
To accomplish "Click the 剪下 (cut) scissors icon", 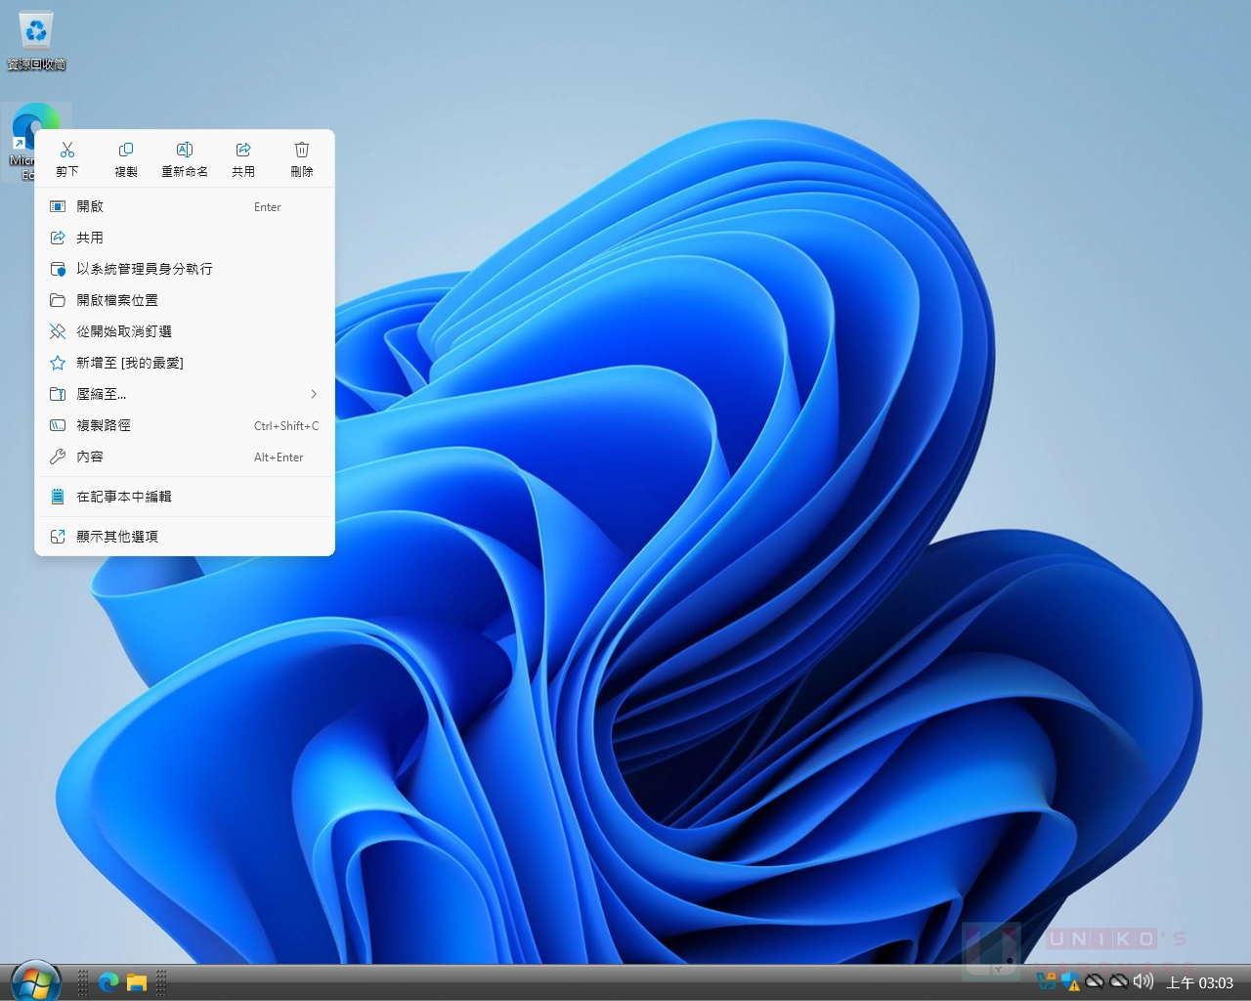I will click(67, 150).
